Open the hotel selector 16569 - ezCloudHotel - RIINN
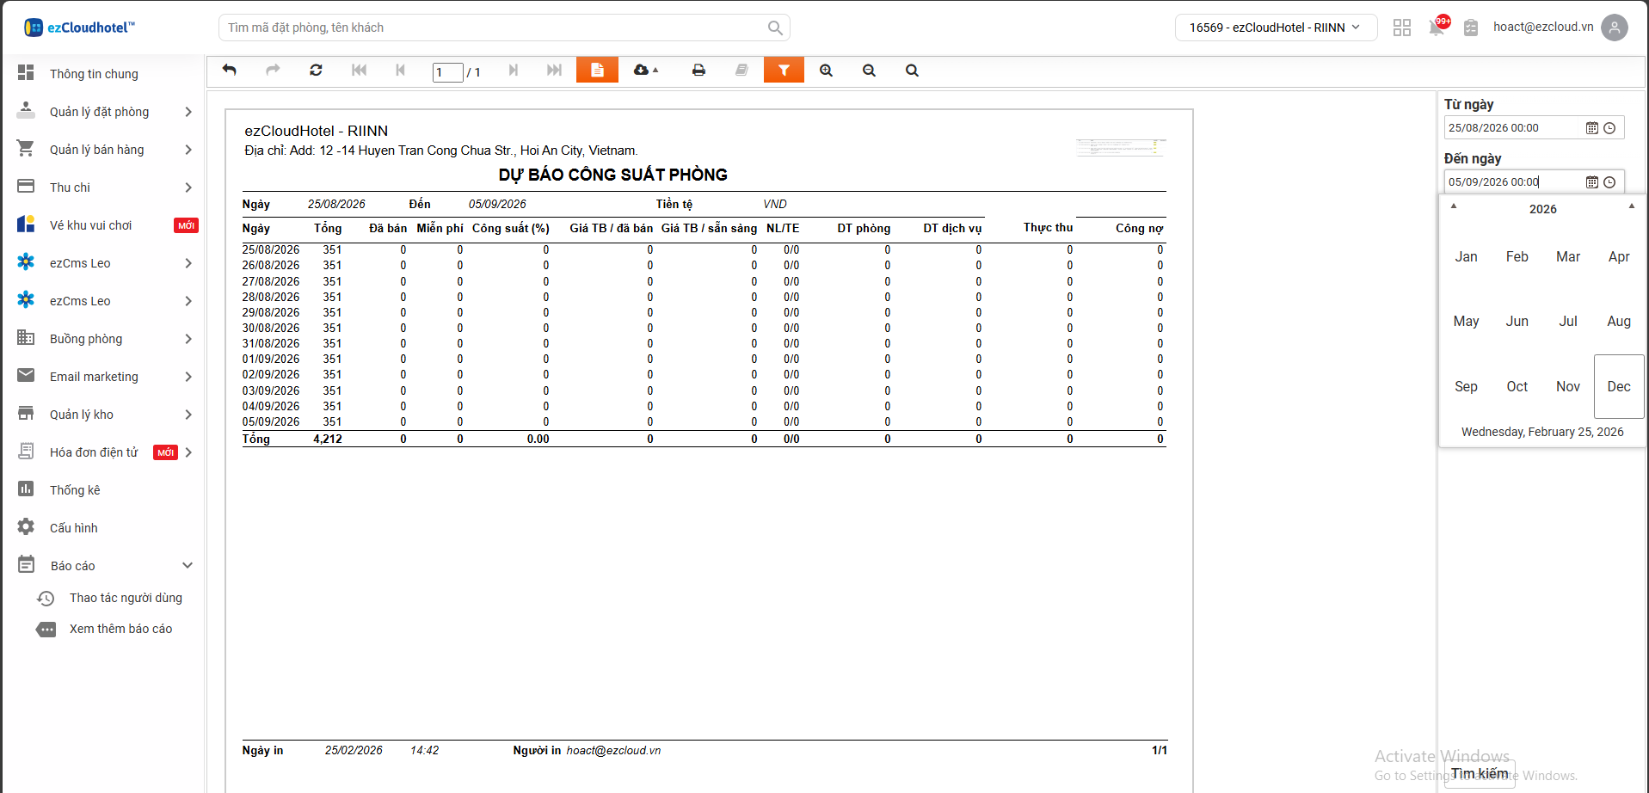This screenshot has height=793, width=1649. pyautogui.click(x=1275, y=28)
